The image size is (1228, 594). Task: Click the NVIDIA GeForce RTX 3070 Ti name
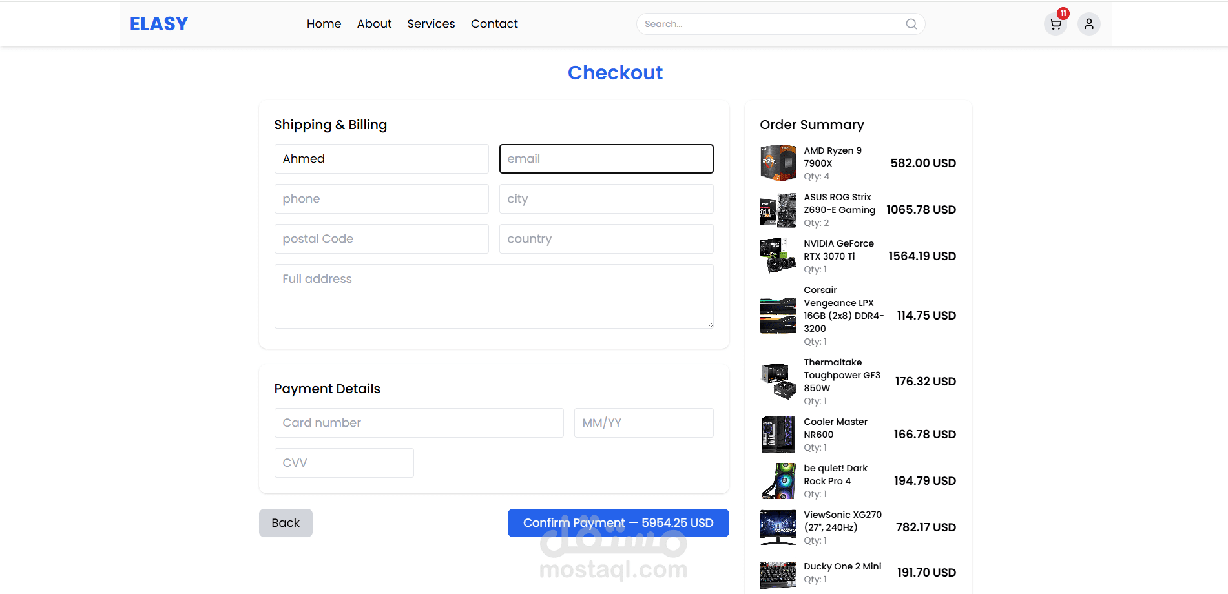click(838, 250)
